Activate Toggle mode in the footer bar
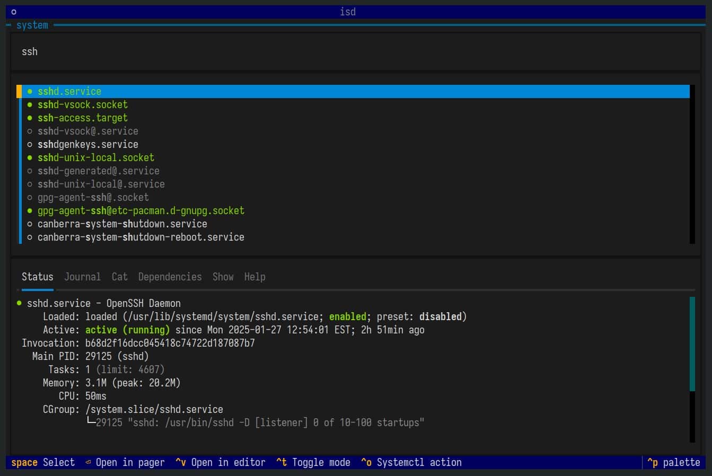This screenshot has width=712, height=476. (x=314, y=462)
